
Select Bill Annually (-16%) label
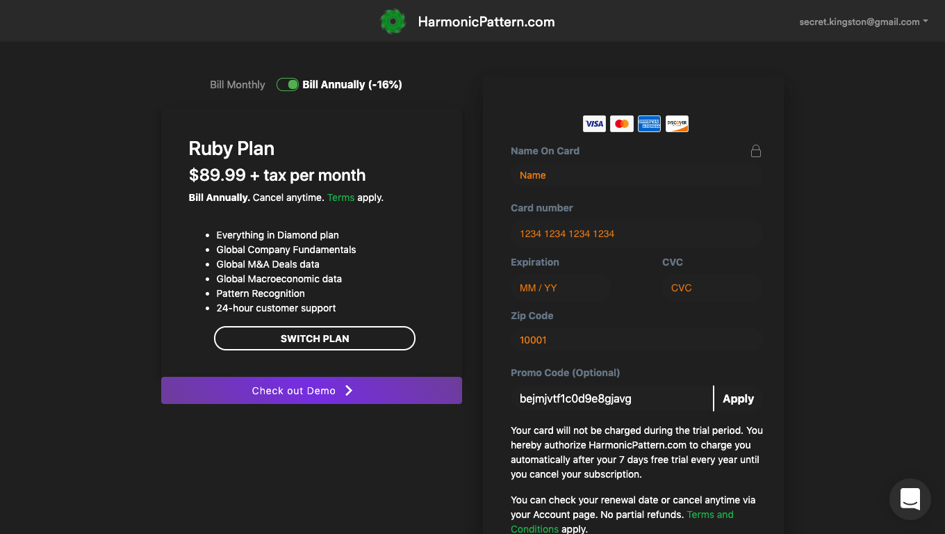click(352, 85)
